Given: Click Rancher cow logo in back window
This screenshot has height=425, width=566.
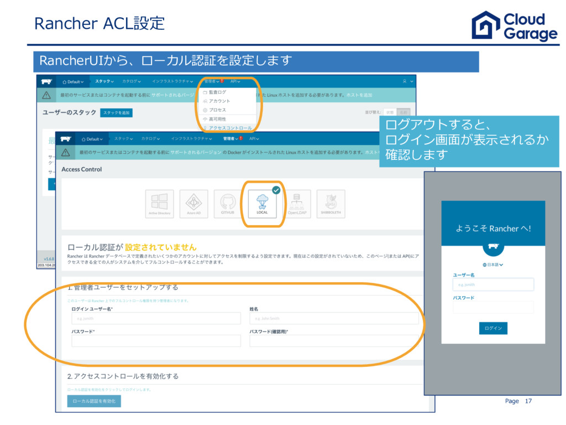Looking at the screenshot, I should 46,82.
